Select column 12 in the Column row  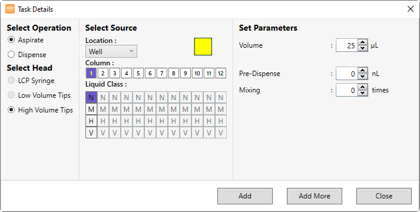pyautogui.click(x=221, y=73)
